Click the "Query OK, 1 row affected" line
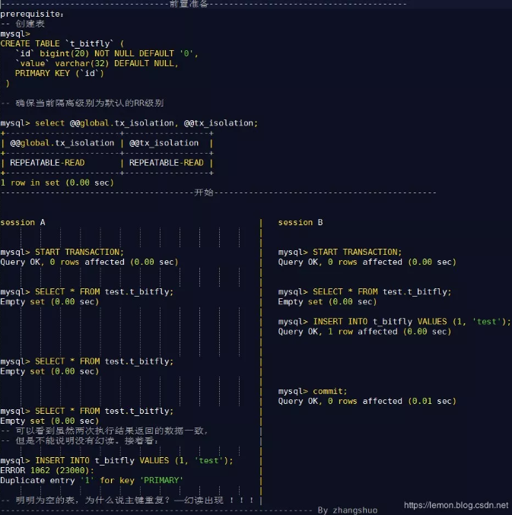The height and width of the screenshot is (515, 512). 364,332
